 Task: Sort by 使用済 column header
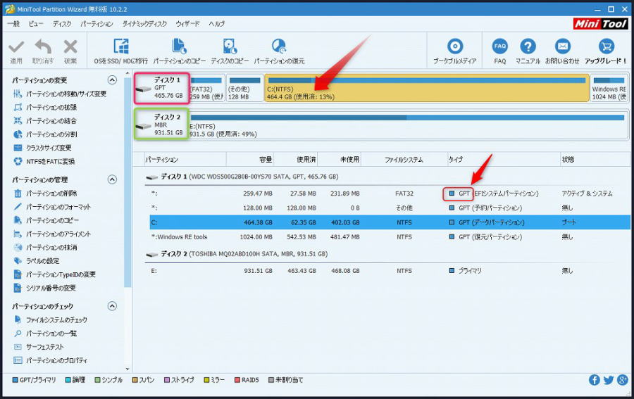coord(295,160)
